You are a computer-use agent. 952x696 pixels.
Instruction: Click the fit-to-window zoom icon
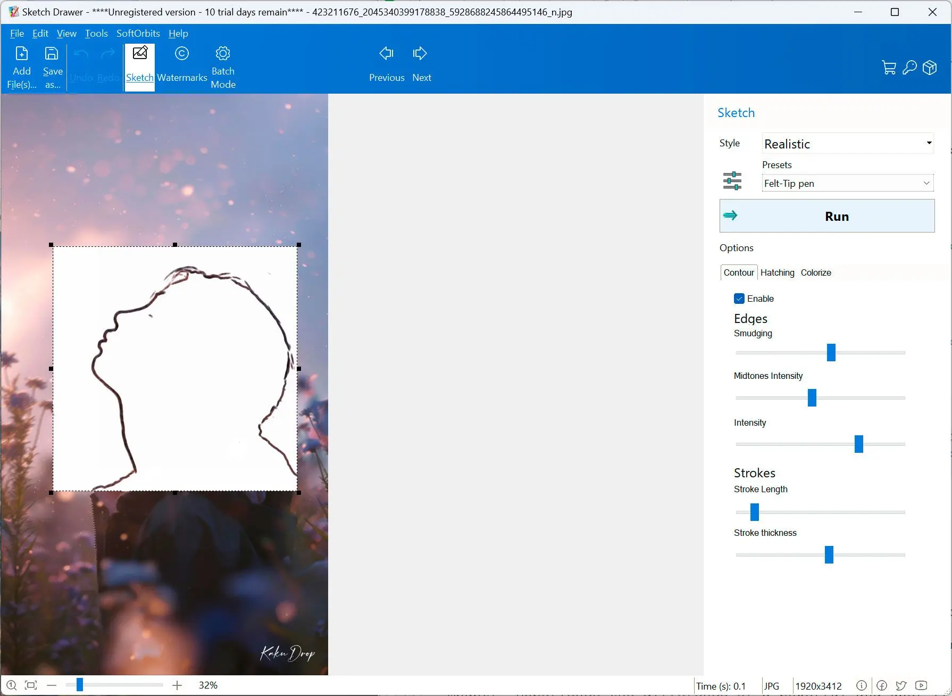[x=31, y=685]
